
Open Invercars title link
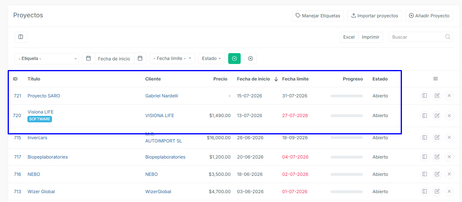click(37, 137)
